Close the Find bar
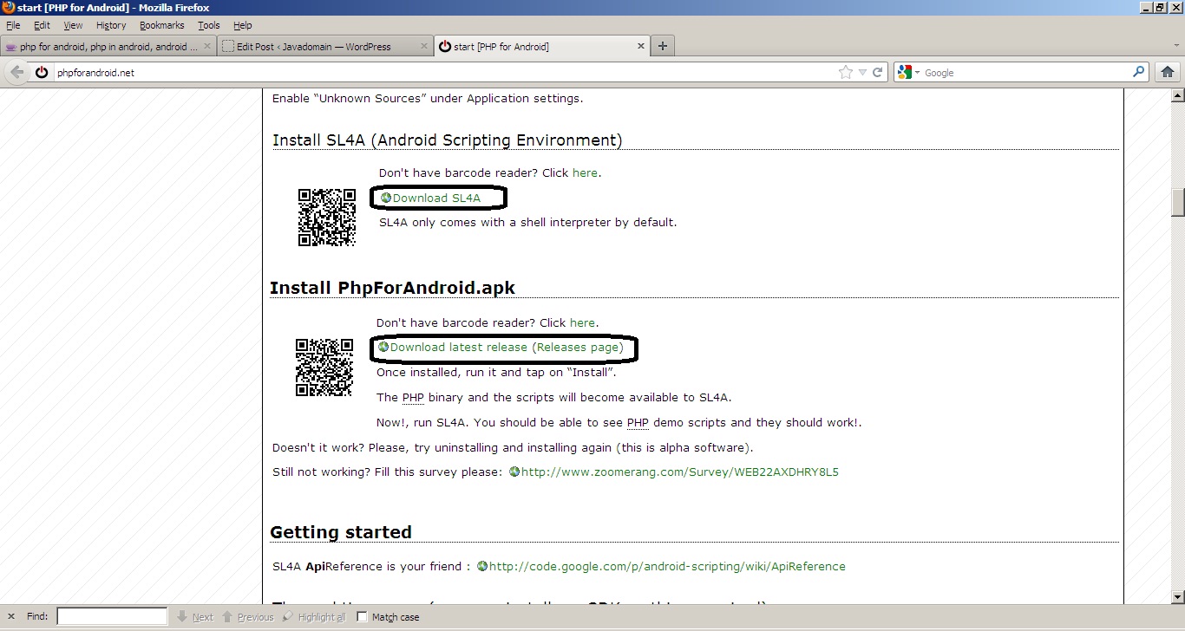Viewport: 1185px width, 631px height. [10, 616]
